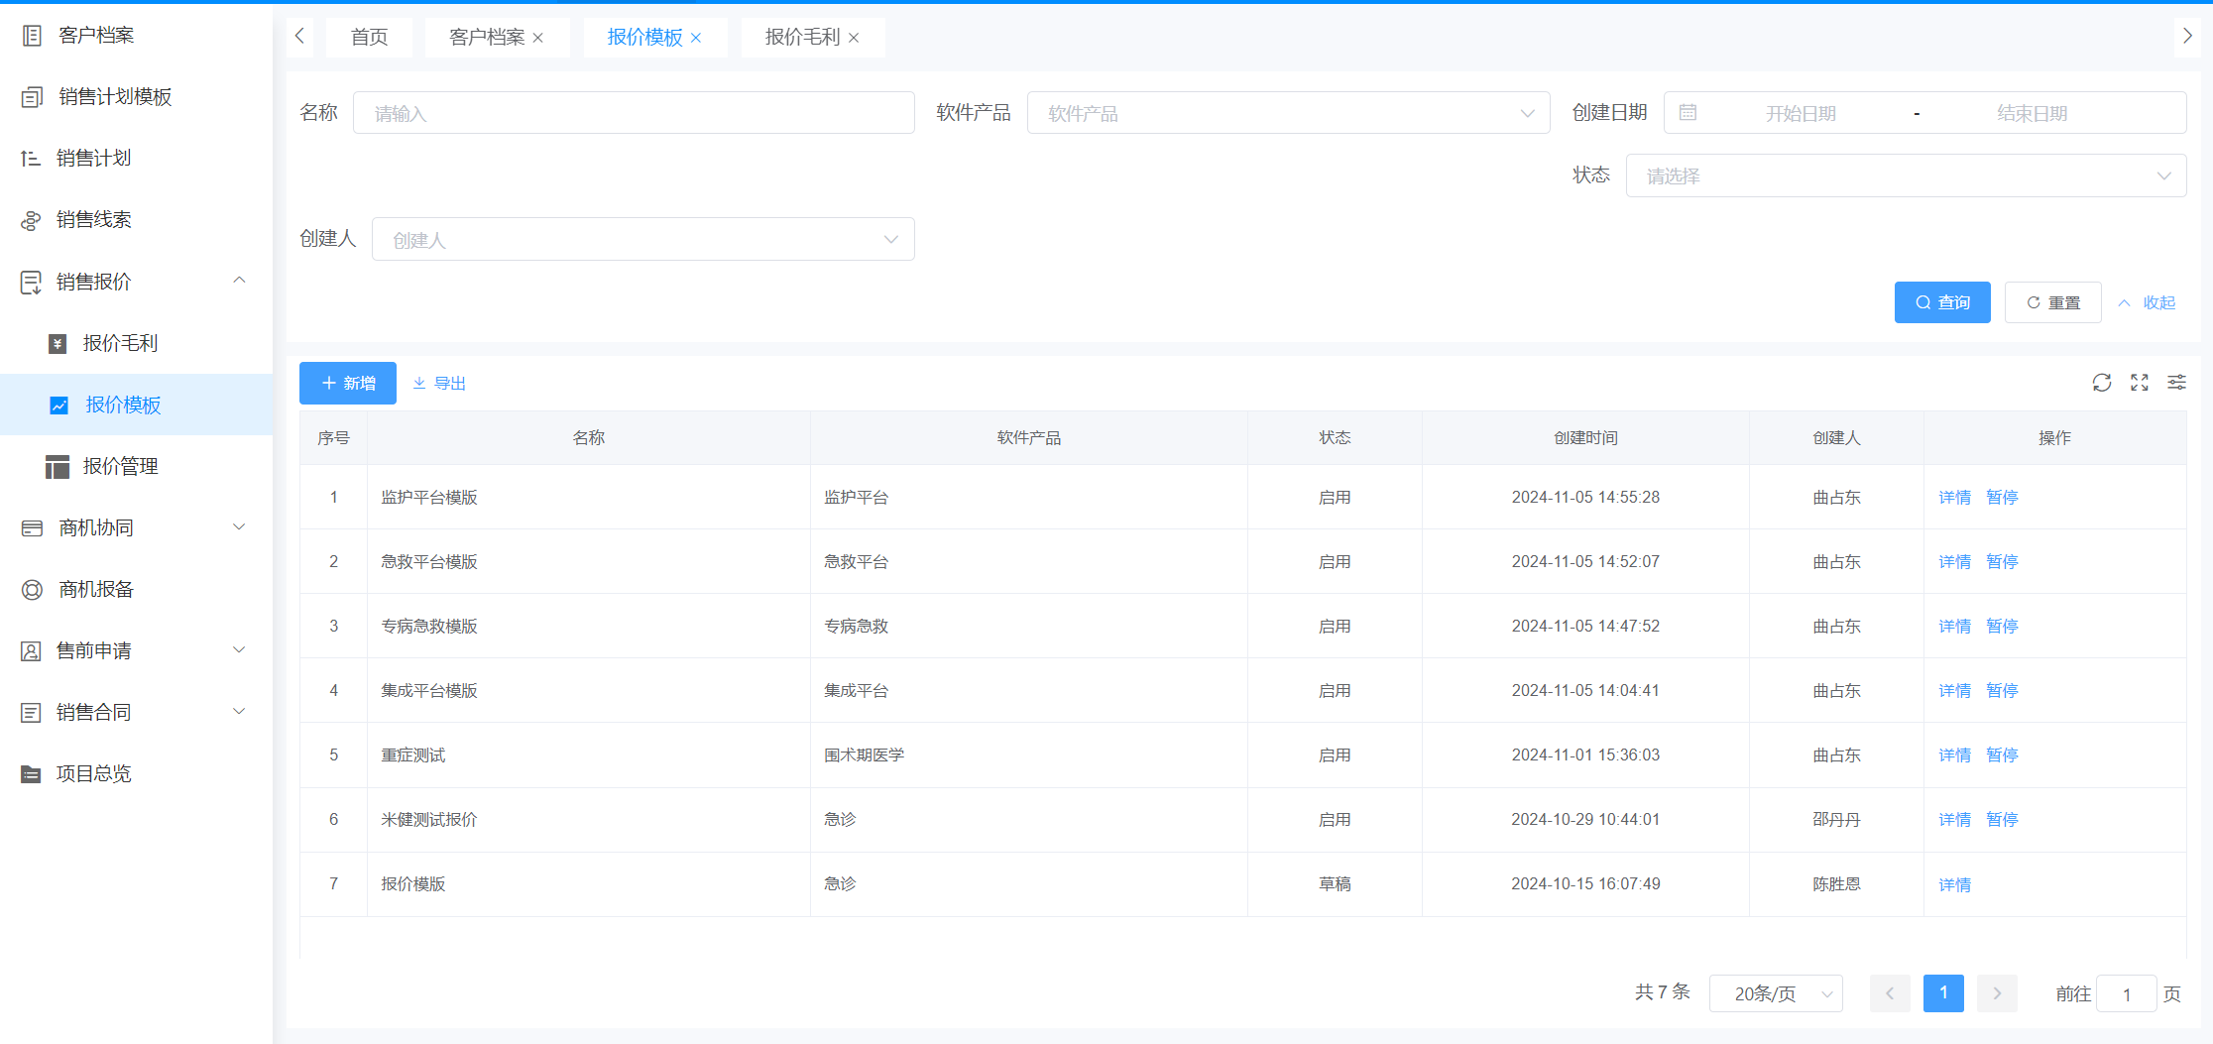Image resolution: width=2213 pixels, height=1044 pixels.
Task: Click the 新增 button to add template
Action: click(348, 383)
